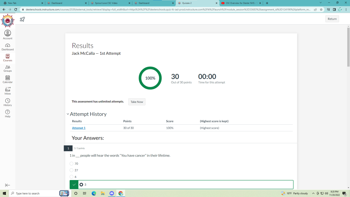Click the Dexter Schools logo

[8, 21]
